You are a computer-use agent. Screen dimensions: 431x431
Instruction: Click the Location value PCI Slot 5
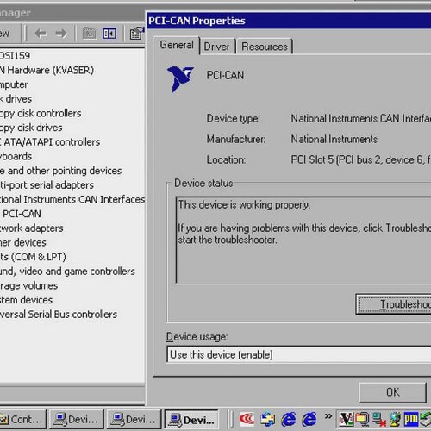pyautogui.click(x=361, y=159)
